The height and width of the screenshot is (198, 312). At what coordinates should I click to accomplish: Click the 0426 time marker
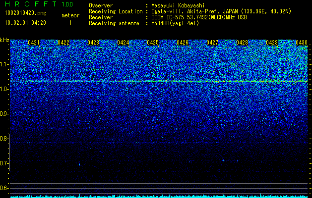click(x=183, y=43)
